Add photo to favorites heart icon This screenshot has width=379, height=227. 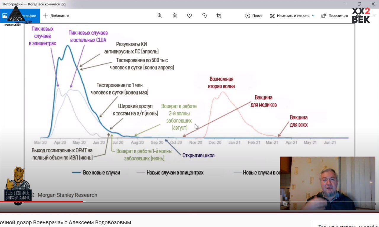pos(189,16)
